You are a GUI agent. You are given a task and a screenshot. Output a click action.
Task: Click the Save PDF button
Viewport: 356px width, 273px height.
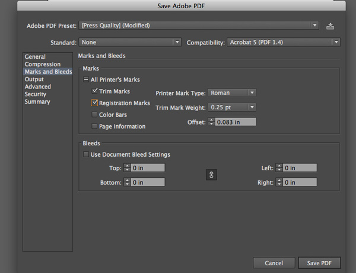pos(319,263)
